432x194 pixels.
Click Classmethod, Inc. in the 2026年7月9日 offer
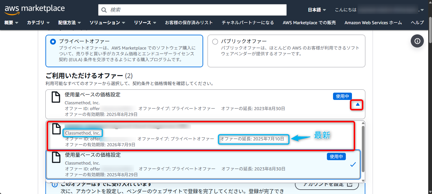[x=83, y=133]
